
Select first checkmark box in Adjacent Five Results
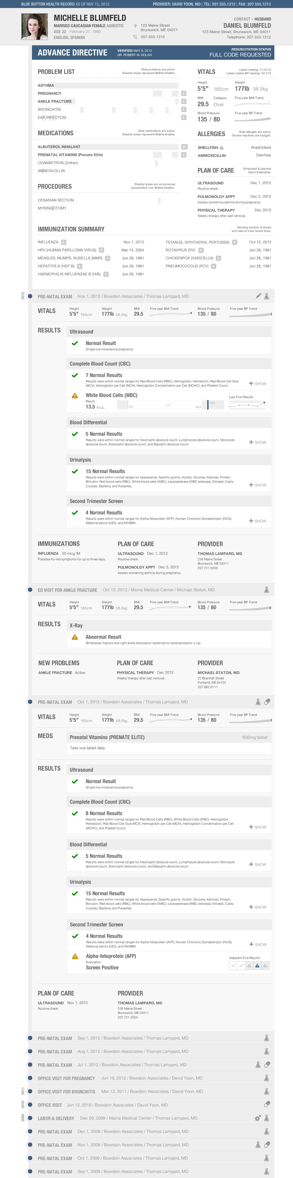click(233, 965)
